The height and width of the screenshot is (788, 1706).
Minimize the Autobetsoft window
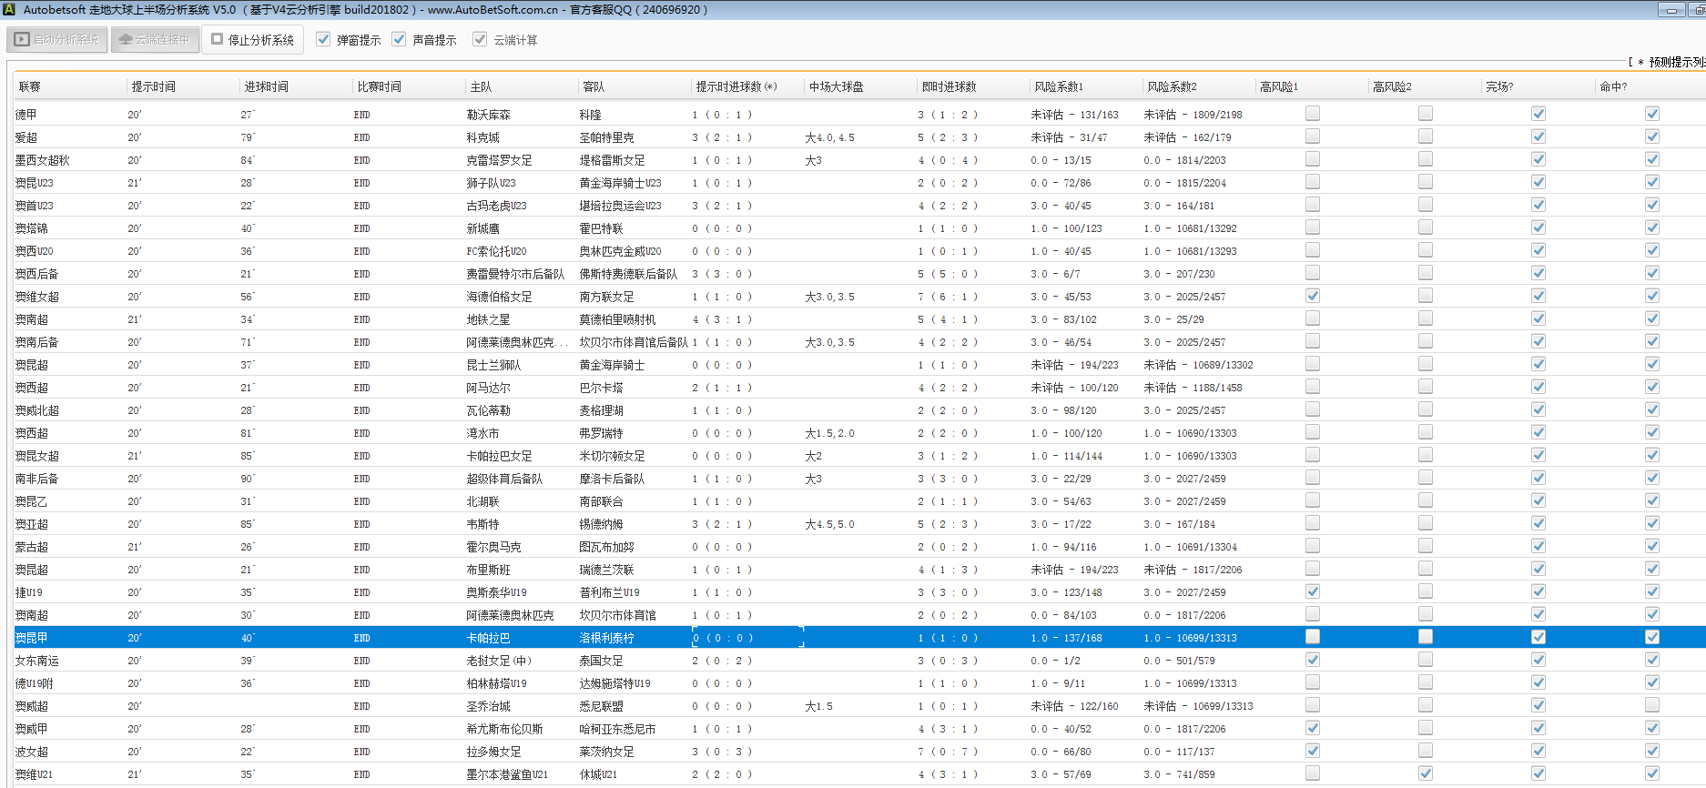click(x=1670, y=10)
